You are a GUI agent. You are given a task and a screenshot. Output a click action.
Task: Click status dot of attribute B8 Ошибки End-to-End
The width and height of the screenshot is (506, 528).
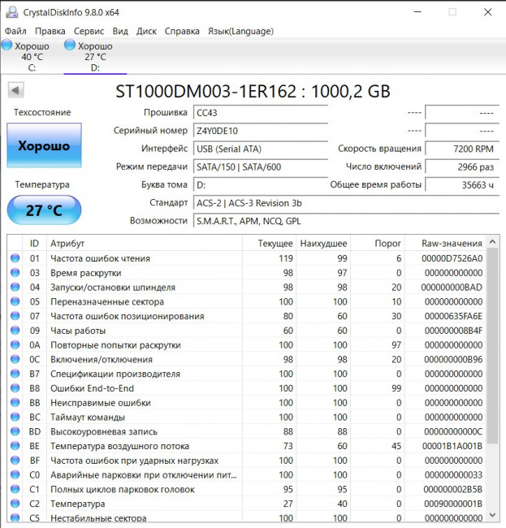click(x=15, y=388)
